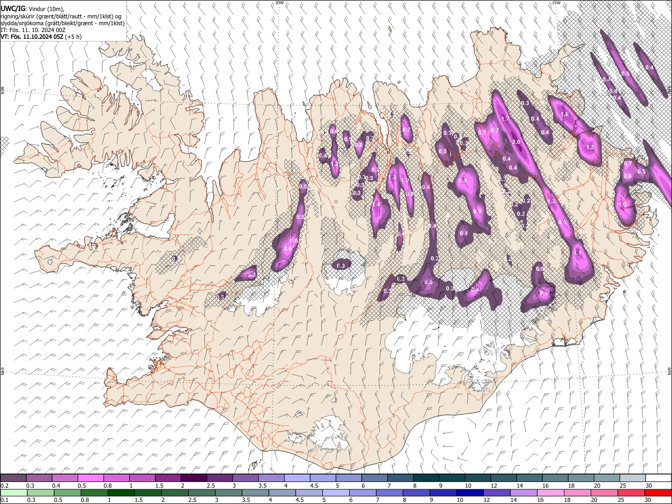Select the bright pink 0.5 swatch on the upper scale

click(91, 478)
